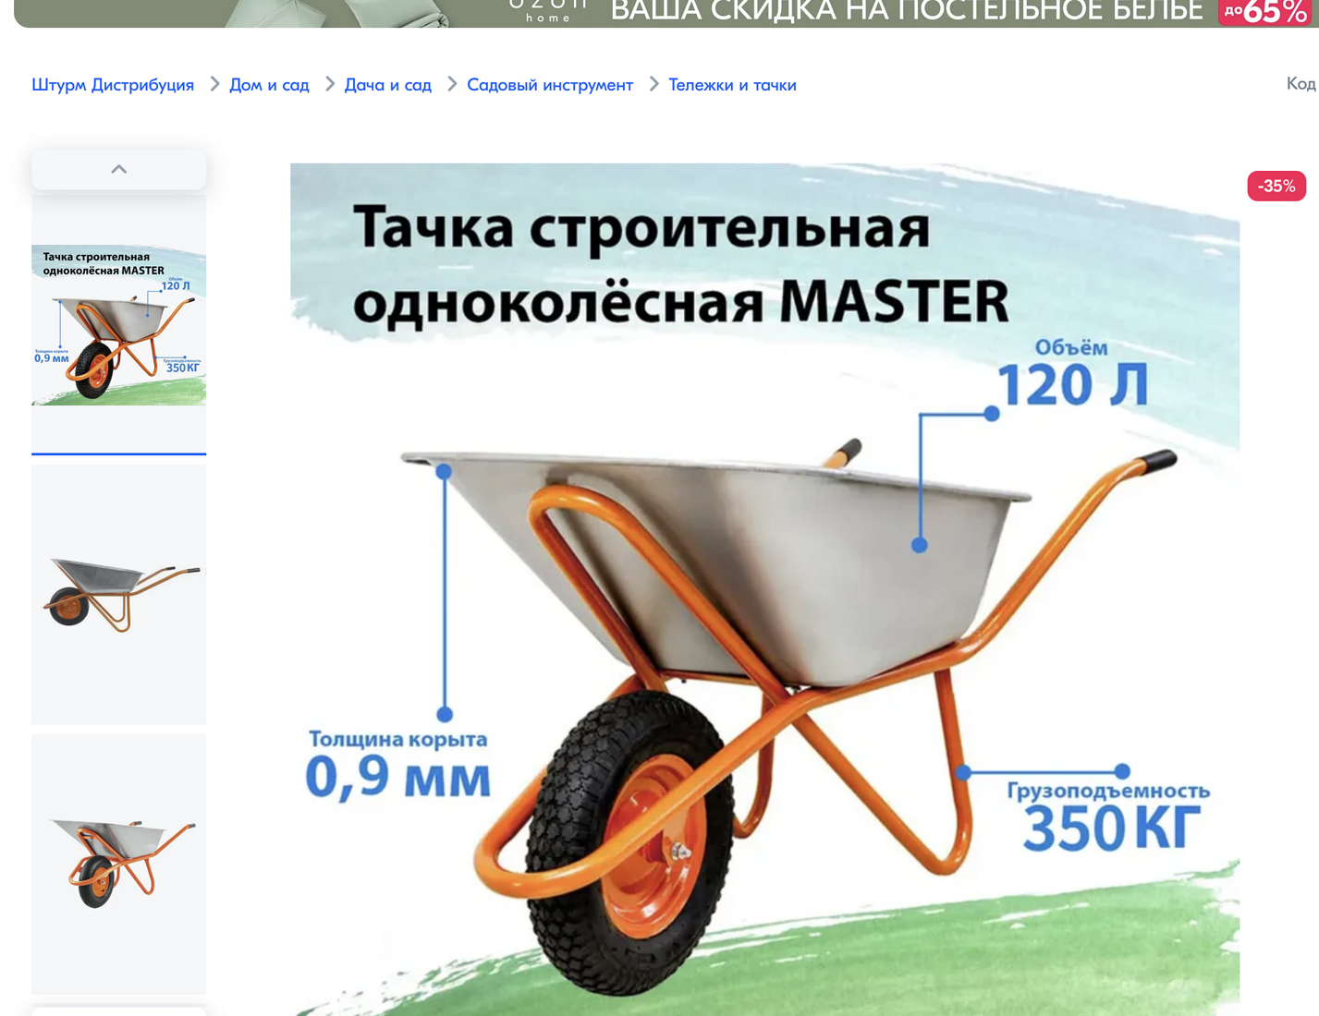Click the ВАША СКИДКА НА ПОСТЕЛЬНОЕ БЕЛЬЕ banner
1319x1016 pixels.
906,12
